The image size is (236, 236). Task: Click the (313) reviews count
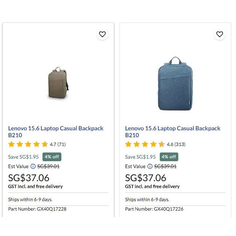(x=180, y=144)
